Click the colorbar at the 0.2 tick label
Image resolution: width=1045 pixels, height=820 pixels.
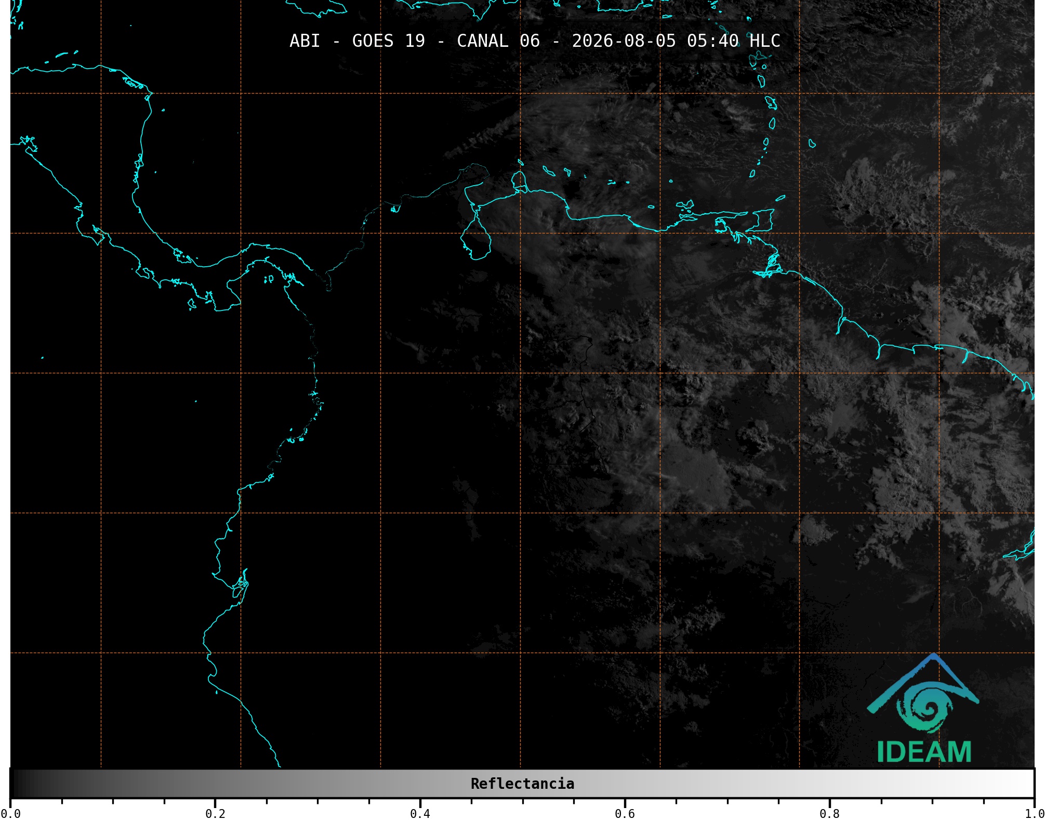tap(215, 814)
